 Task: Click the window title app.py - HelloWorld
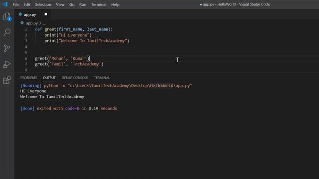(235, 4)
